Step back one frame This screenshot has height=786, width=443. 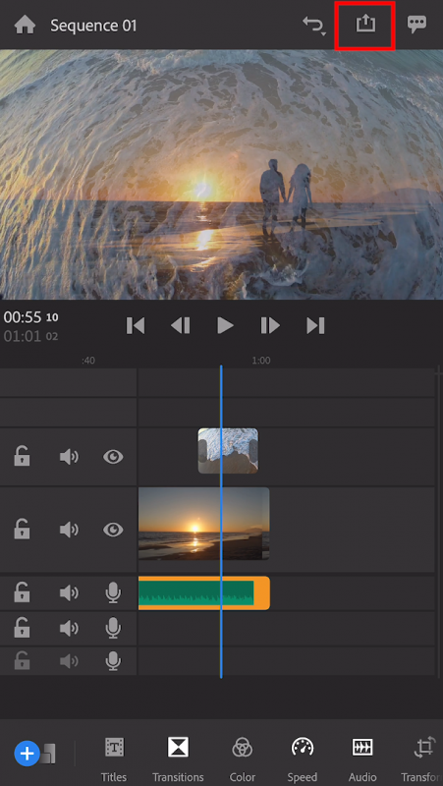[181, 326]
